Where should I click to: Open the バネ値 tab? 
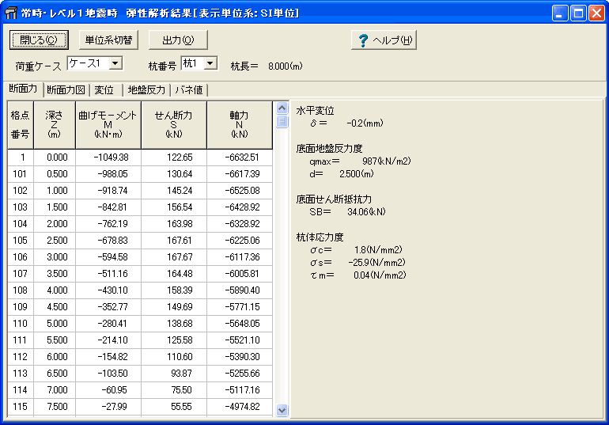(x=189, y=90)
